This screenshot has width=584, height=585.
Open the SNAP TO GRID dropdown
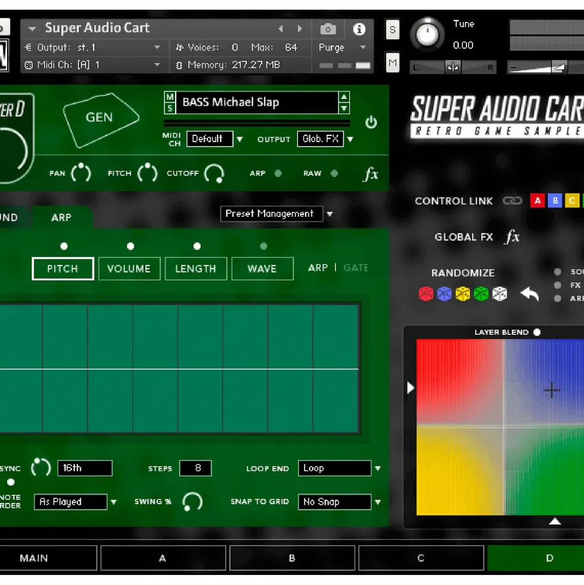(378, 502)
